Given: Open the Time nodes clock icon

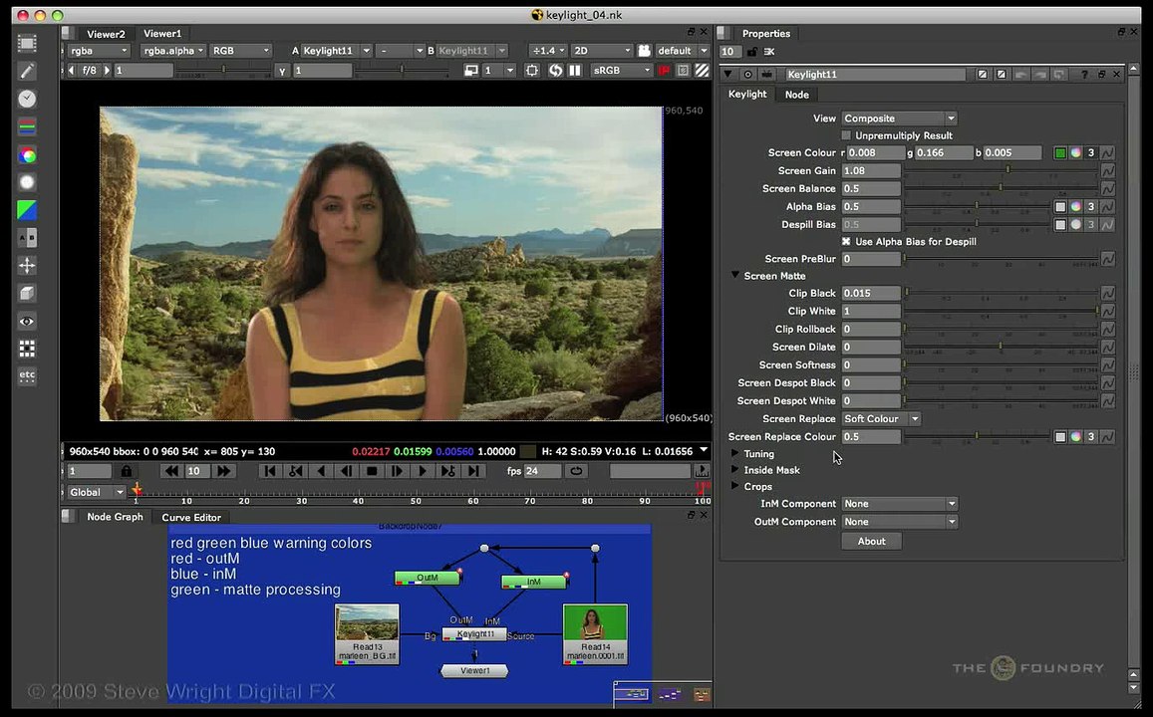Looking at the screenshot, I should (27, 99).
